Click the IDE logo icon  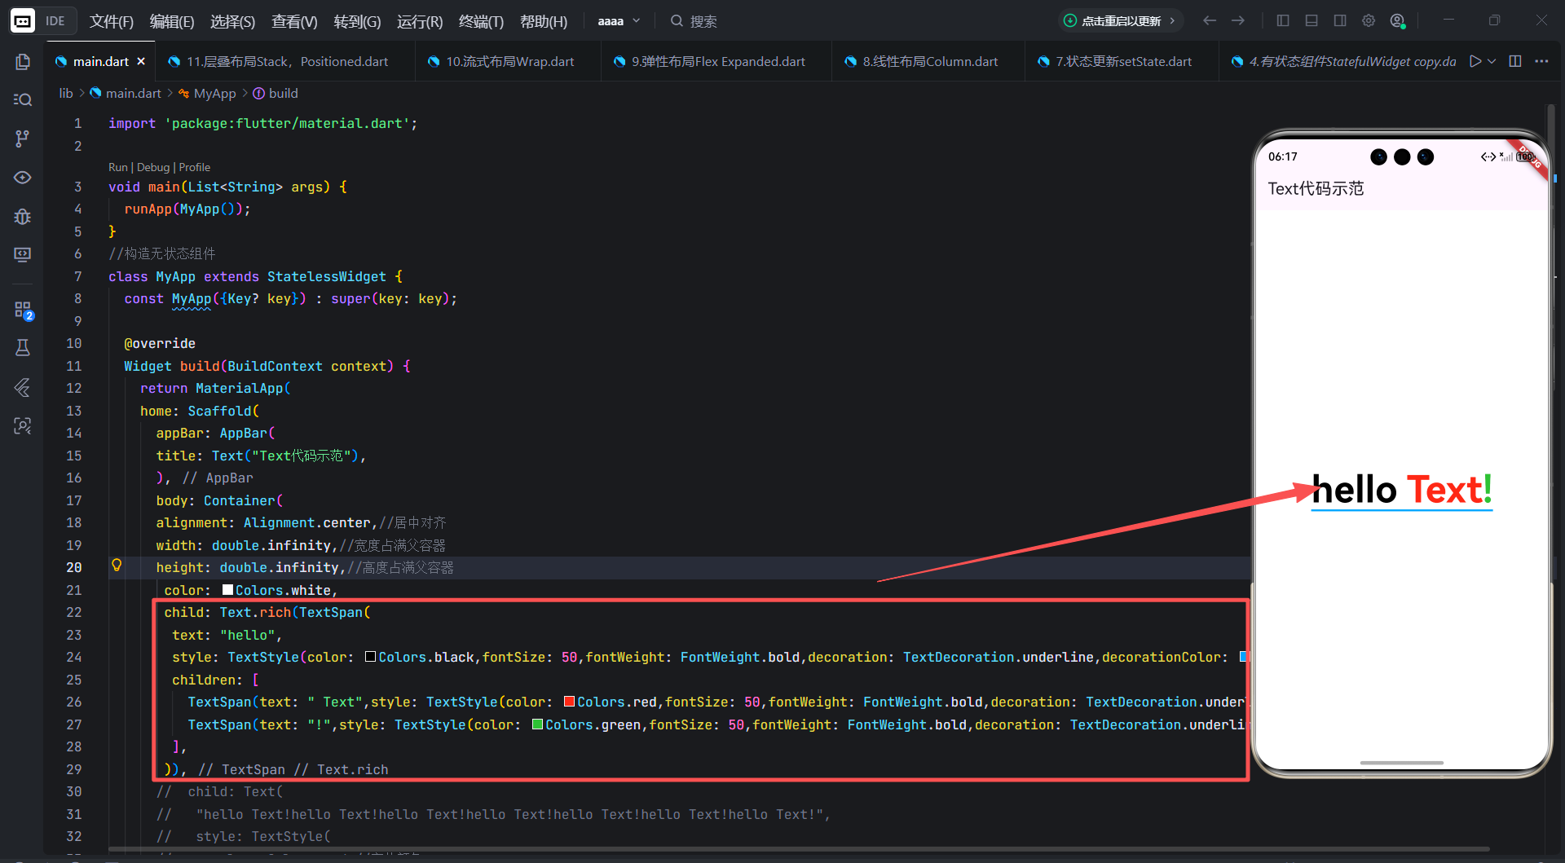tap(23, 21)
